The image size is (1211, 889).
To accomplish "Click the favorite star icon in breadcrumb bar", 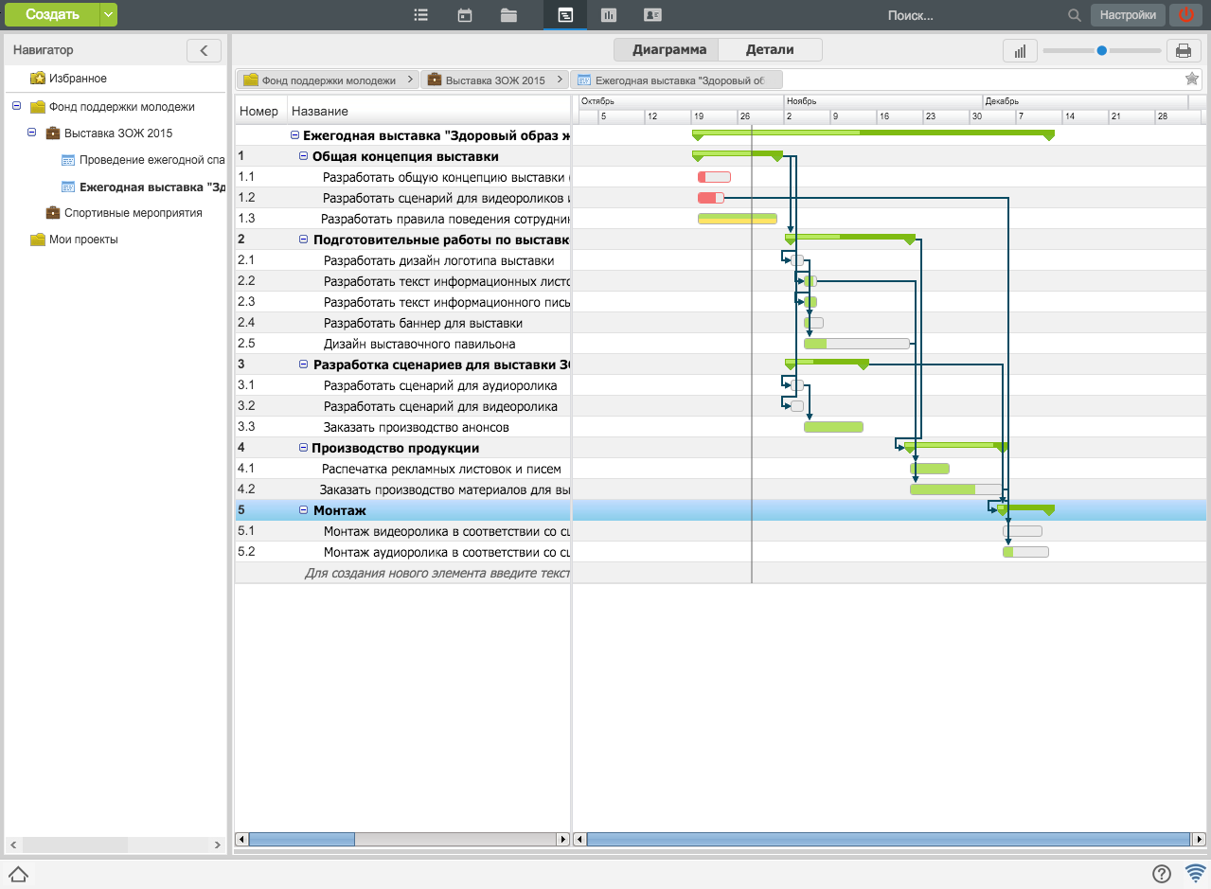I will (x=1192, y=80).
